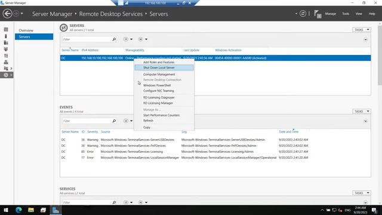Open the Tools menu

346,14
